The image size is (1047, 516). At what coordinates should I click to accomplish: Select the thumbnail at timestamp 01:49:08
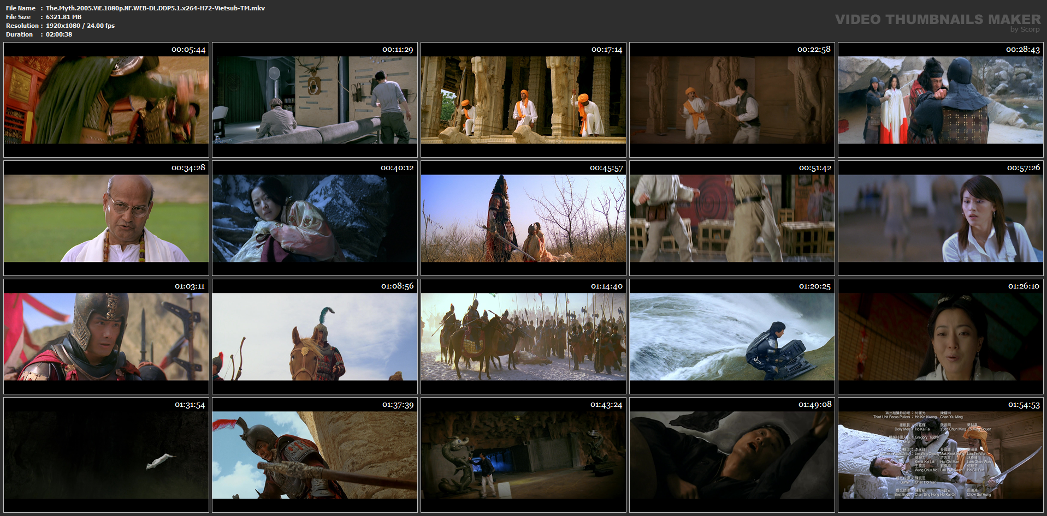coord(732,455)
